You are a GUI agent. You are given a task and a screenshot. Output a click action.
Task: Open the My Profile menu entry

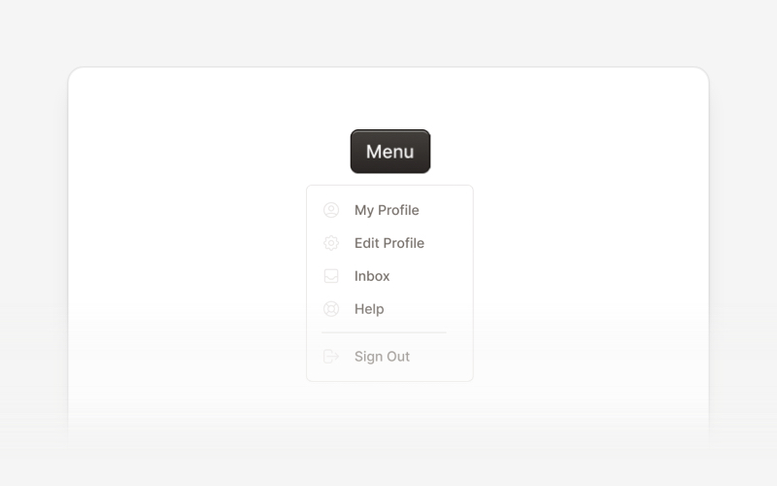[x=390, y=210]
